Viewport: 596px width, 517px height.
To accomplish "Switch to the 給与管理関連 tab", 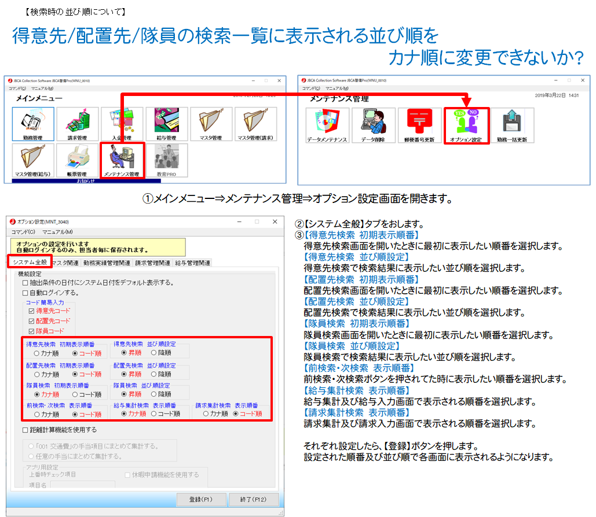I will tap(192, 263).
